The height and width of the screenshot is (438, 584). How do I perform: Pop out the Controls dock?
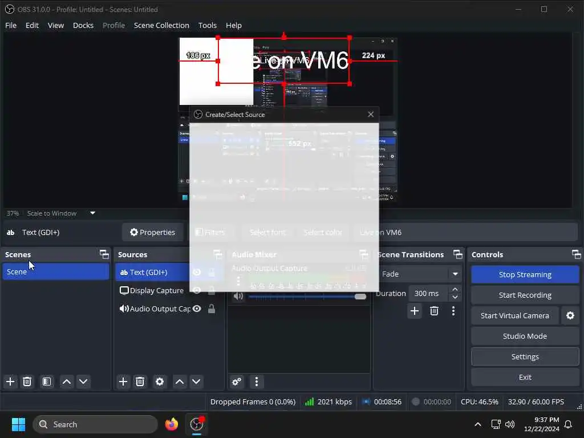click(x=576, y=254)
